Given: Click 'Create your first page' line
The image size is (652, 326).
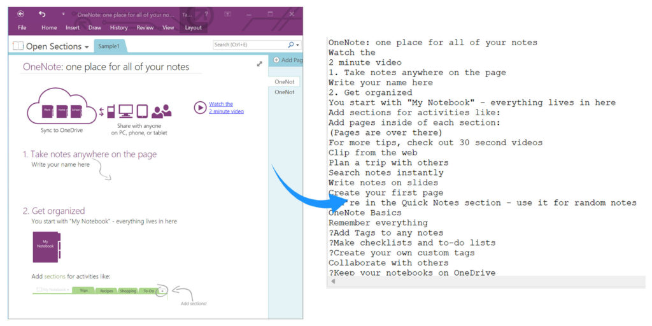Looking at the screenshot, I should (x=386, y=192).
